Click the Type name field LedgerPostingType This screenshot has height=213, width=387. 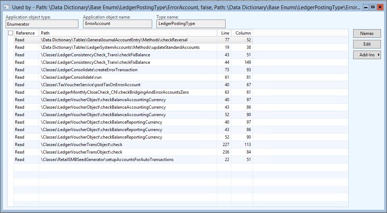pyautogui.click(x=191, y=24)
